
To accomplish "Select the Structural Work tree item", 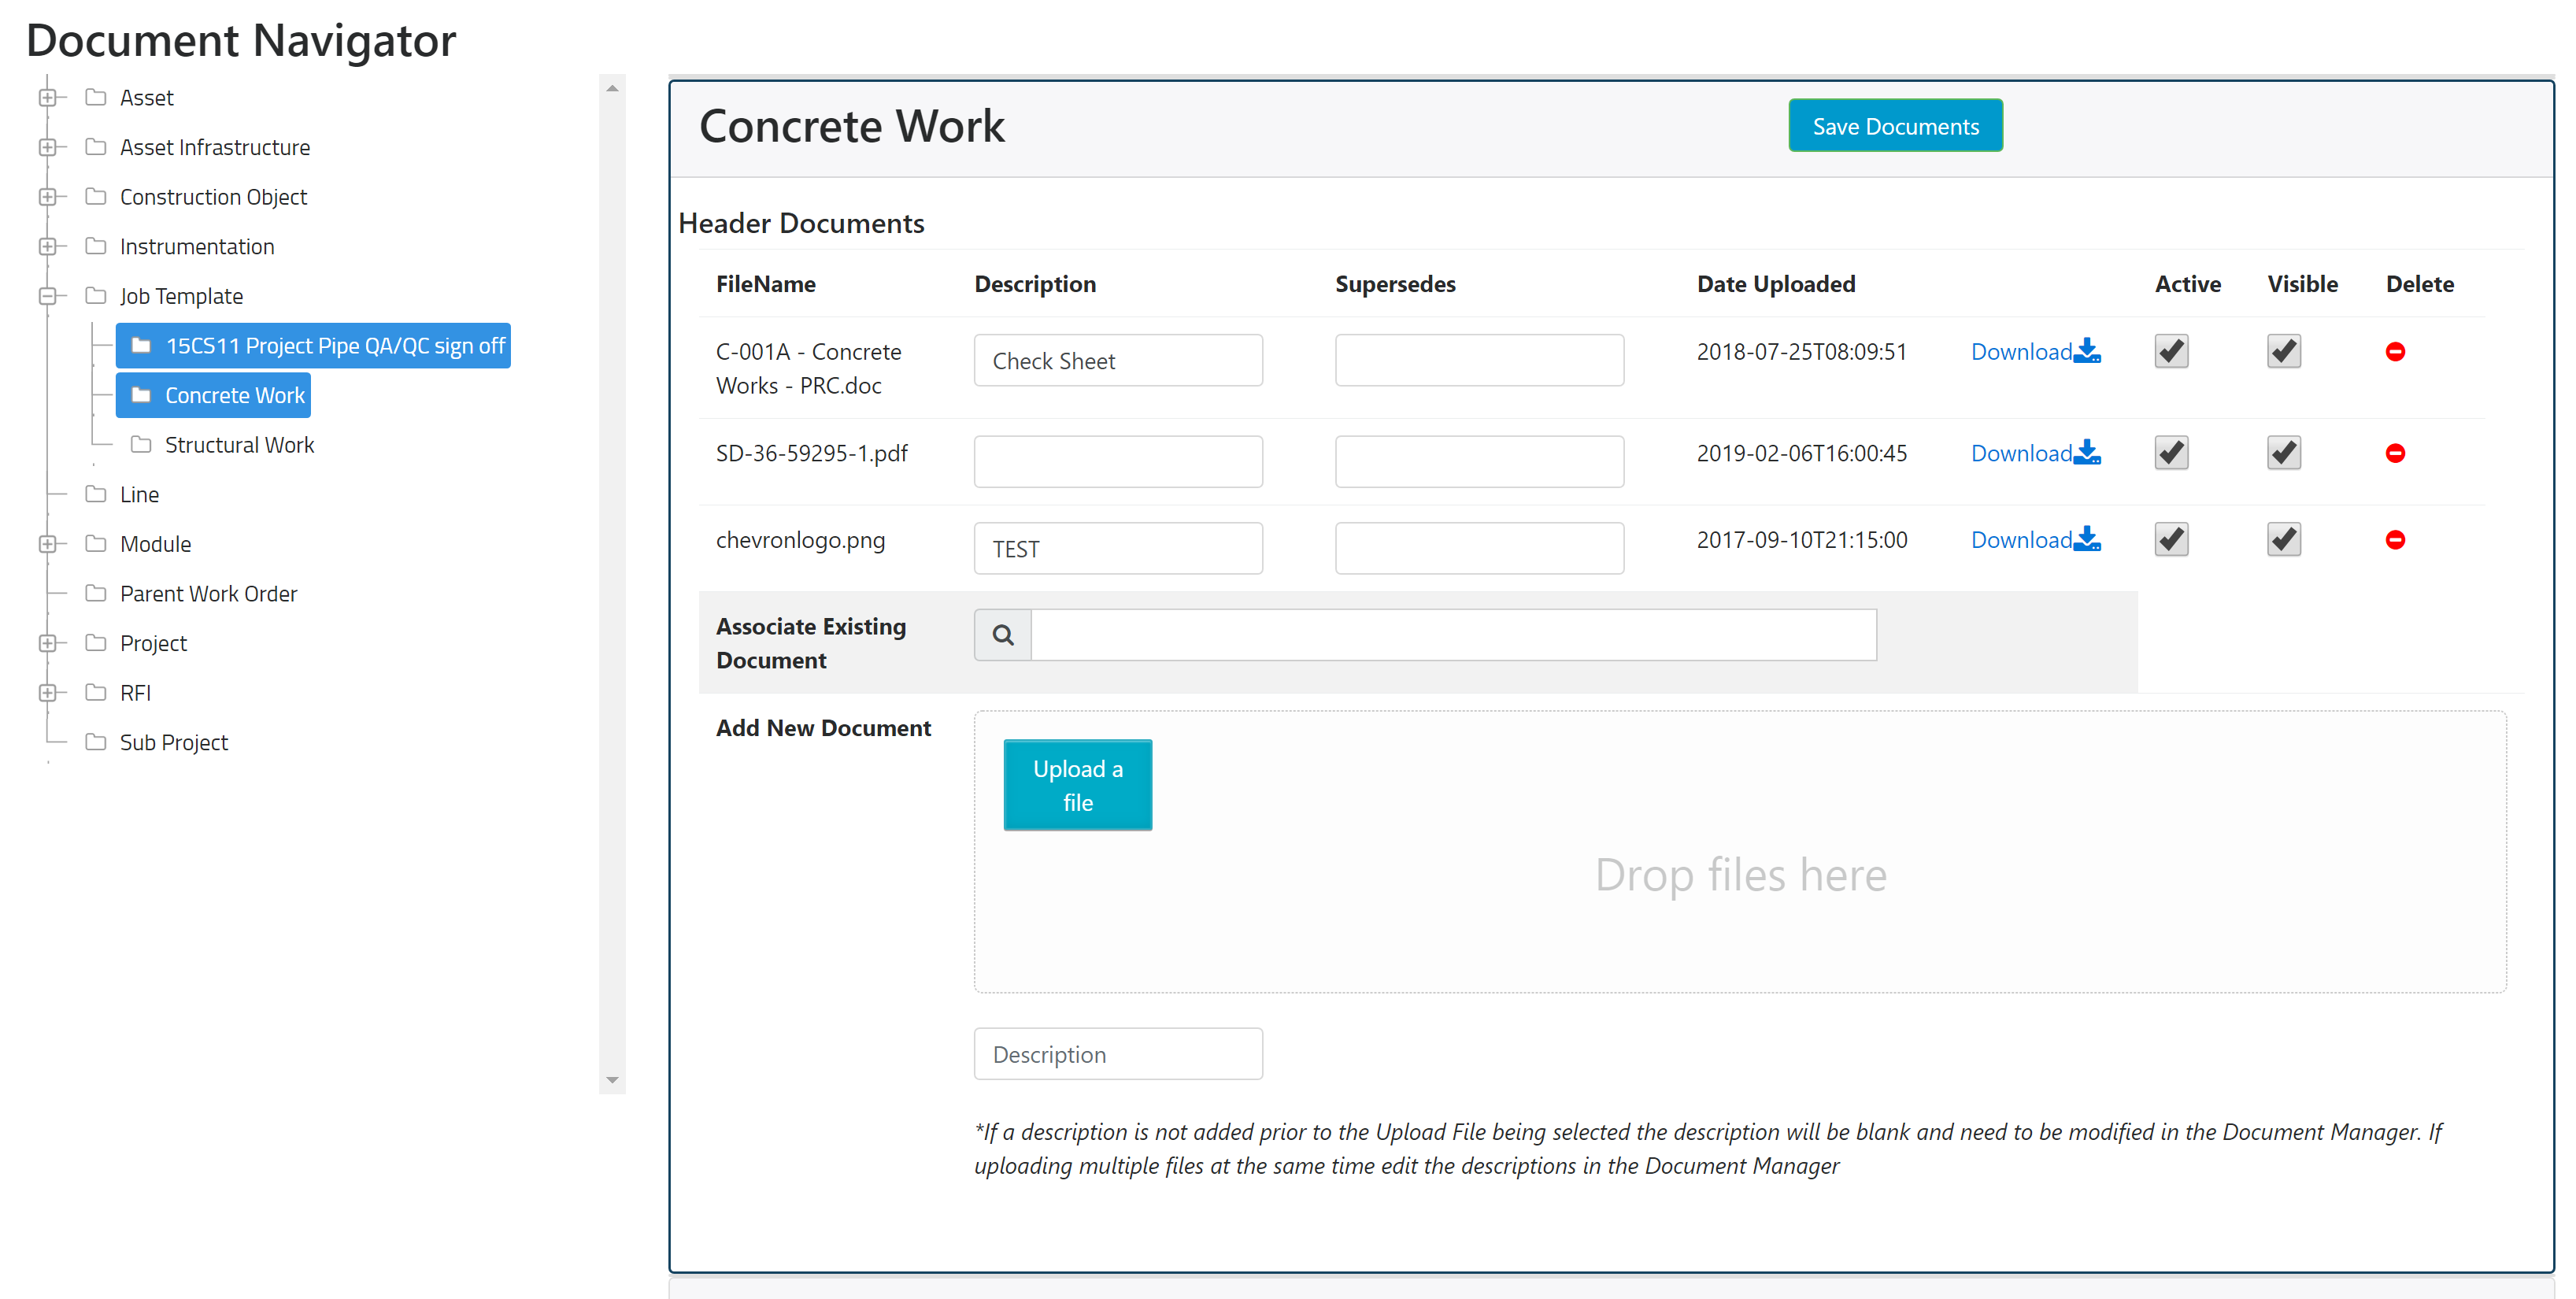I will (239, 444).
